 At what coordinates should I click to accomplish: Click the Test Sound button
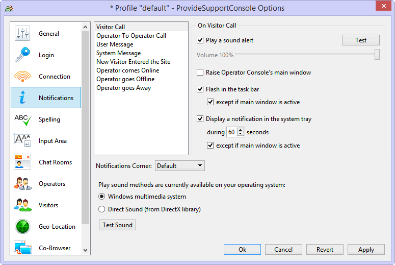point(117,225)
